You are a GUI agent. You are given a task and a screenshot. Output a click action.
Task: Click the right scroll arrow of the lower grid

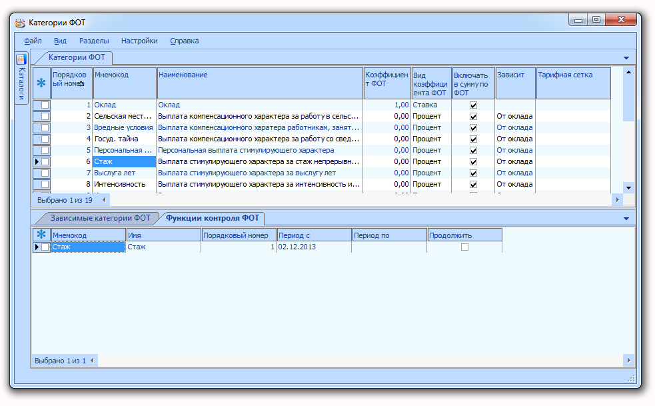[x=629, y=361]
